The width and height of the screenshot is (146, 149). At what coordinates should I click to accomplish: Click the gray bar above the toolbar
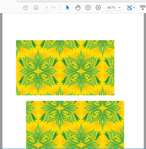[81, 1]
